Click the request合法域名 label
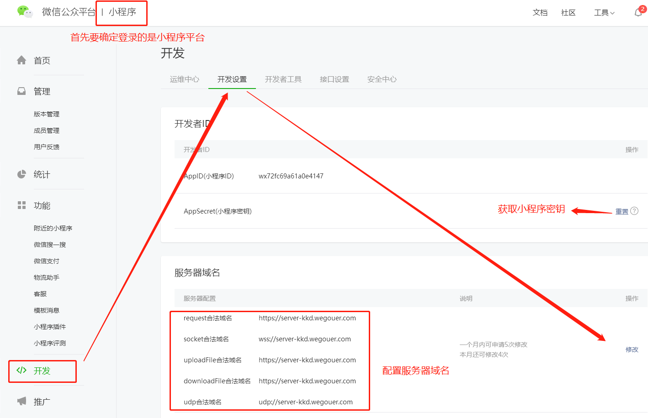The image size is (648, 418). click(x=208, y=318)
